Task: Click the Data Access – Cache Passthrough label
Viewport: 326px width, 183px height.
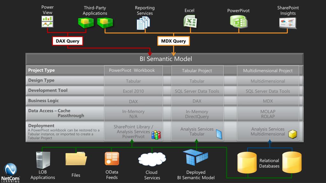Action: tap(56, 113)
